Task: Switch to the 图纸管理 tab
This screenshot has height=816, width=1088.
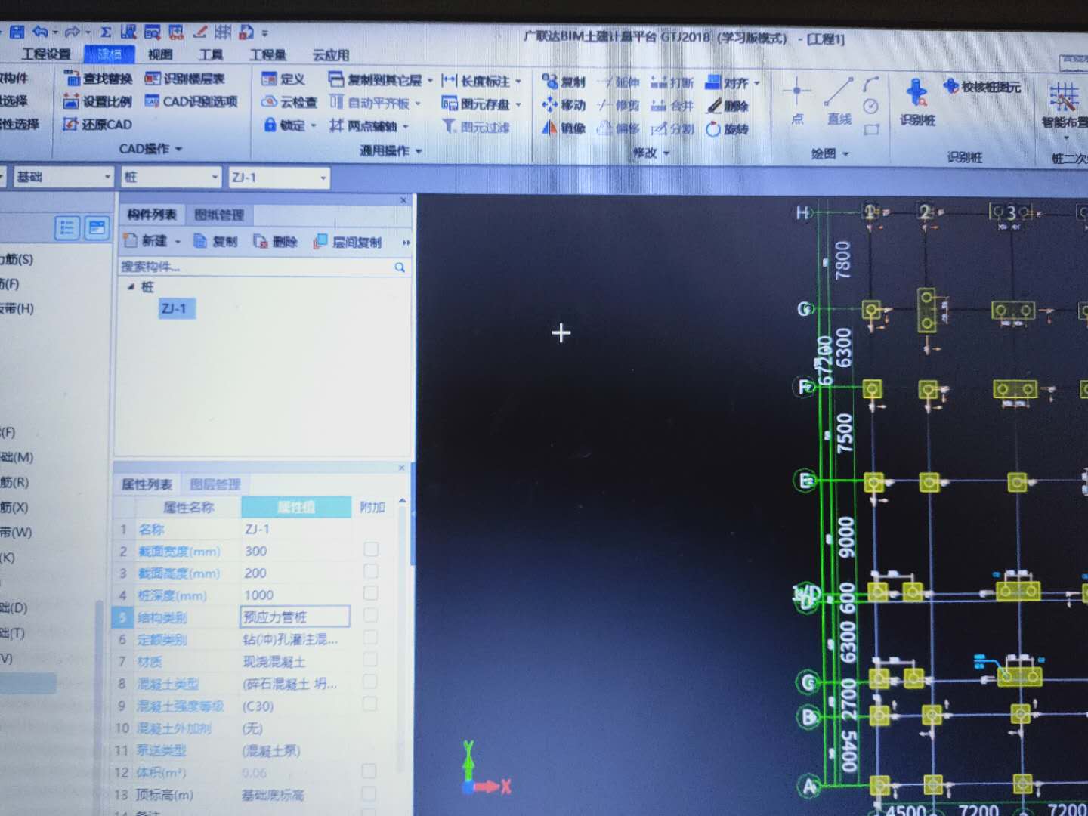Action: [219, 215]
